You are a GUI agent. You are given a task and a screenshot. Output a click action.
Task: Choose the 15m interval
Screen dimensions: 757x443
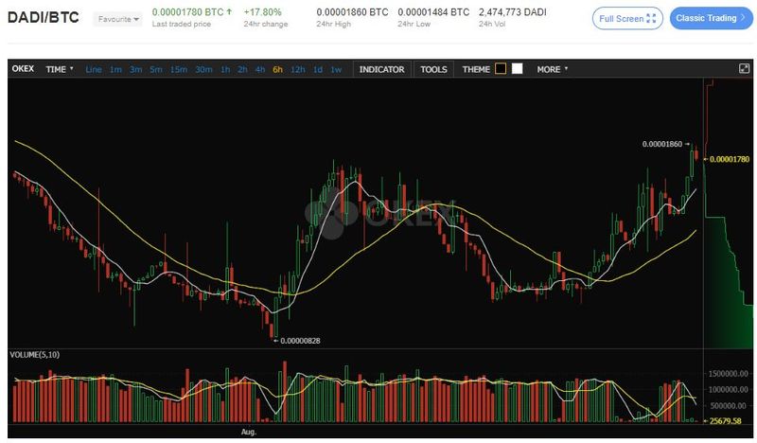[x=178, y=69]
